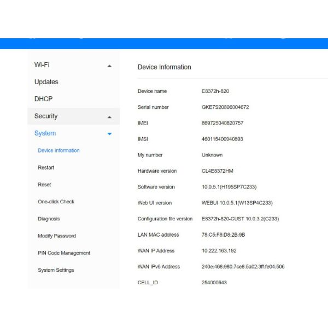
Task: Click the System menu heading
Action: pyautogui.click(x=45, y=133)
